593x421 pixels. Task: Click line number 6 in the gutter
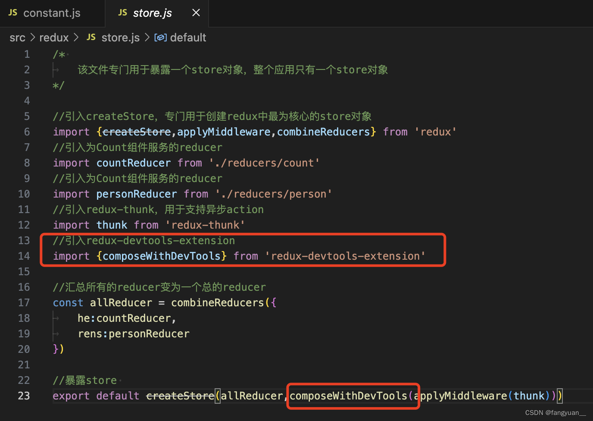point(27,132)
